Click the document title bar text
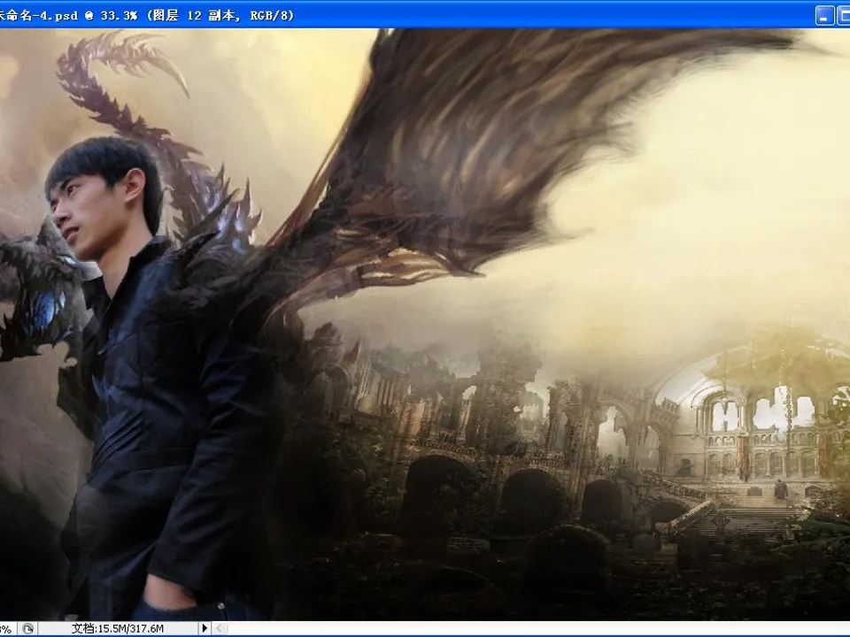The width and height of the screenshot is (850, 637). click(146, 15)
